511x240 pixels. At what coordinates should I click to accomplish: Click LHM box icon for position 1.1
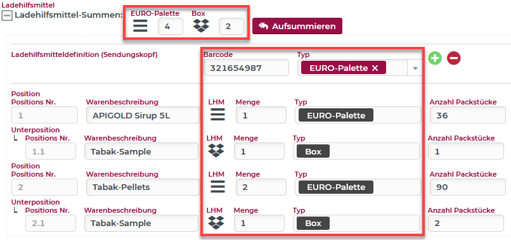tap(216, 151)
